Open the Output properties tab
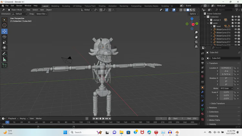242x136 pixels. 203,63
